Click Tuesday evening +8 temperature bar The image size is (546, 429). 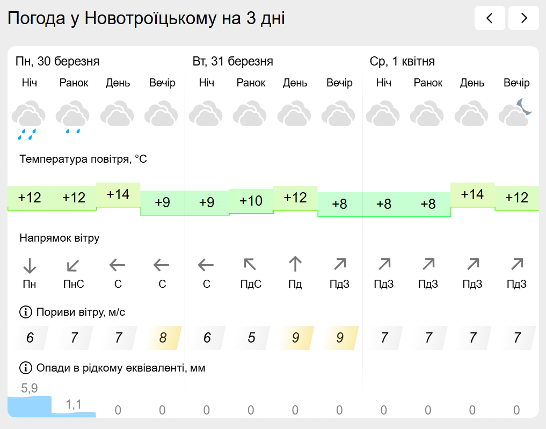pyautogui.click(x=340, y=204)
